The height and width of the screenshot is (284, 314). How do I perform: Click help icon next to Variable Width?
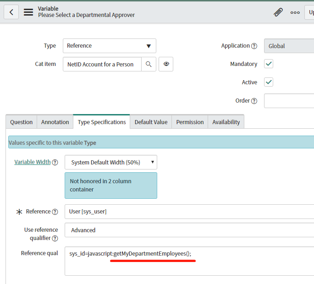pos(55,162)
